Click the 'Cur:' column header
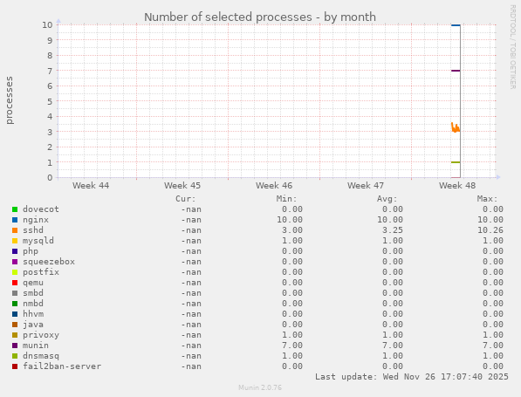 click(186, 199)
